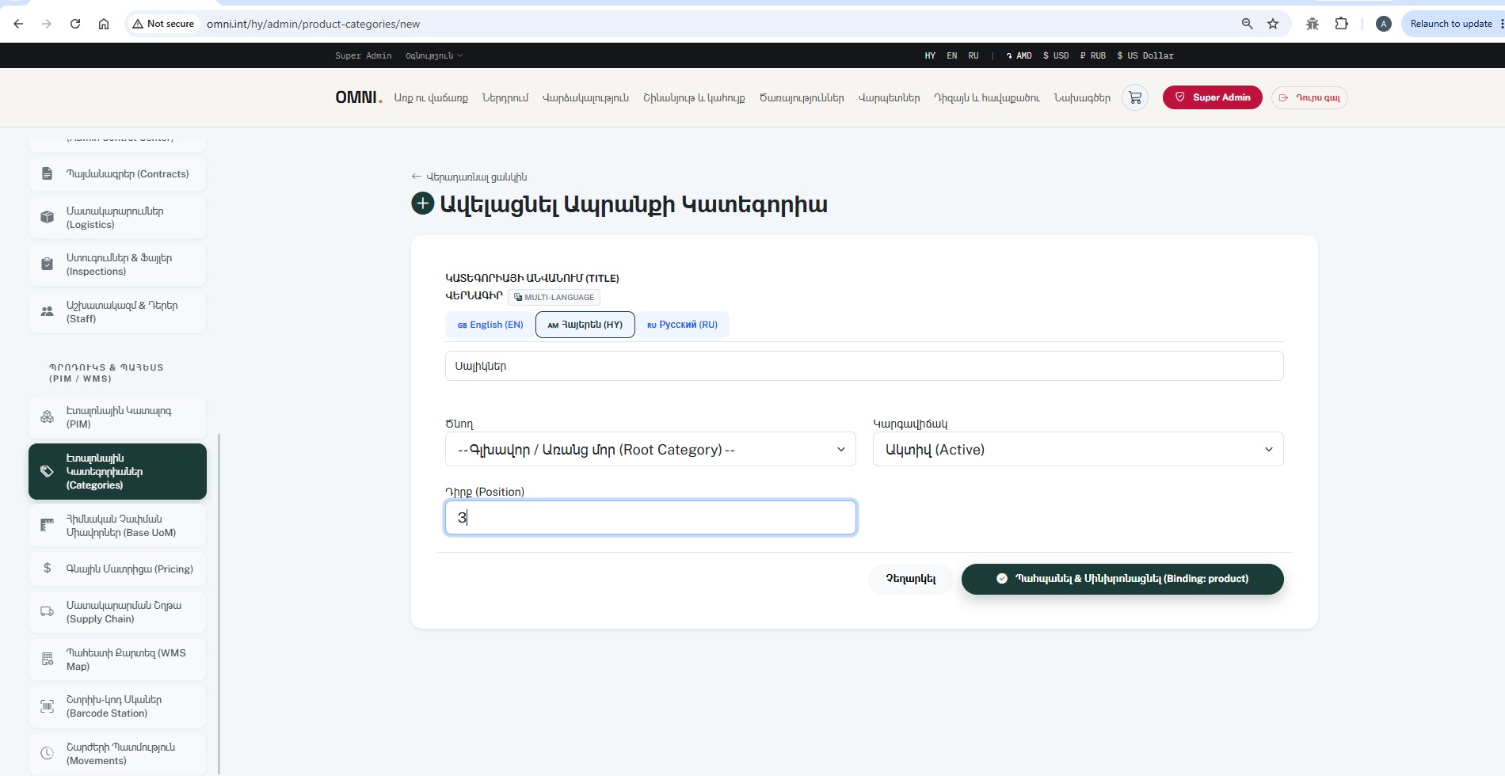Switch to Հայերեն (HY) title tab
The height and width of the screenshot is (776, 1505).
pyautogui.click(x=585, y=325)
